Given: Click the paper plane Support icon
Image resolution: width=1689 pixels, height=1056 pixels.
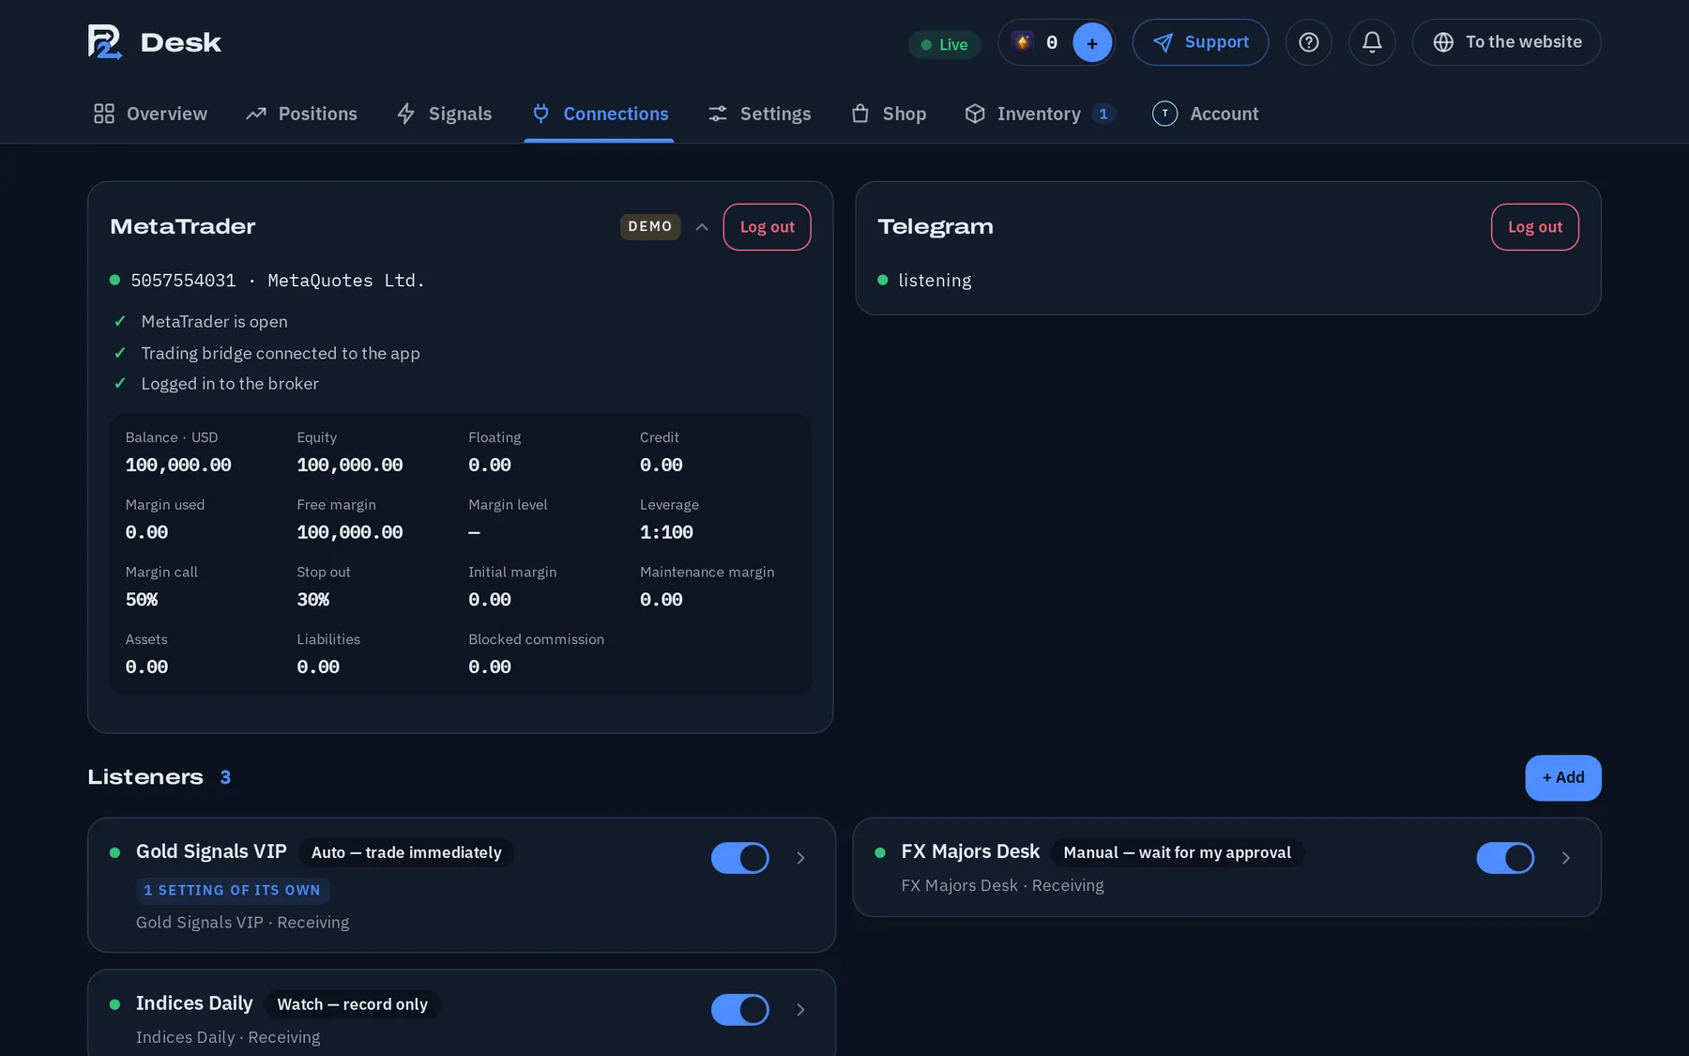Looking at the screenshot, I should coord(1163,42).
